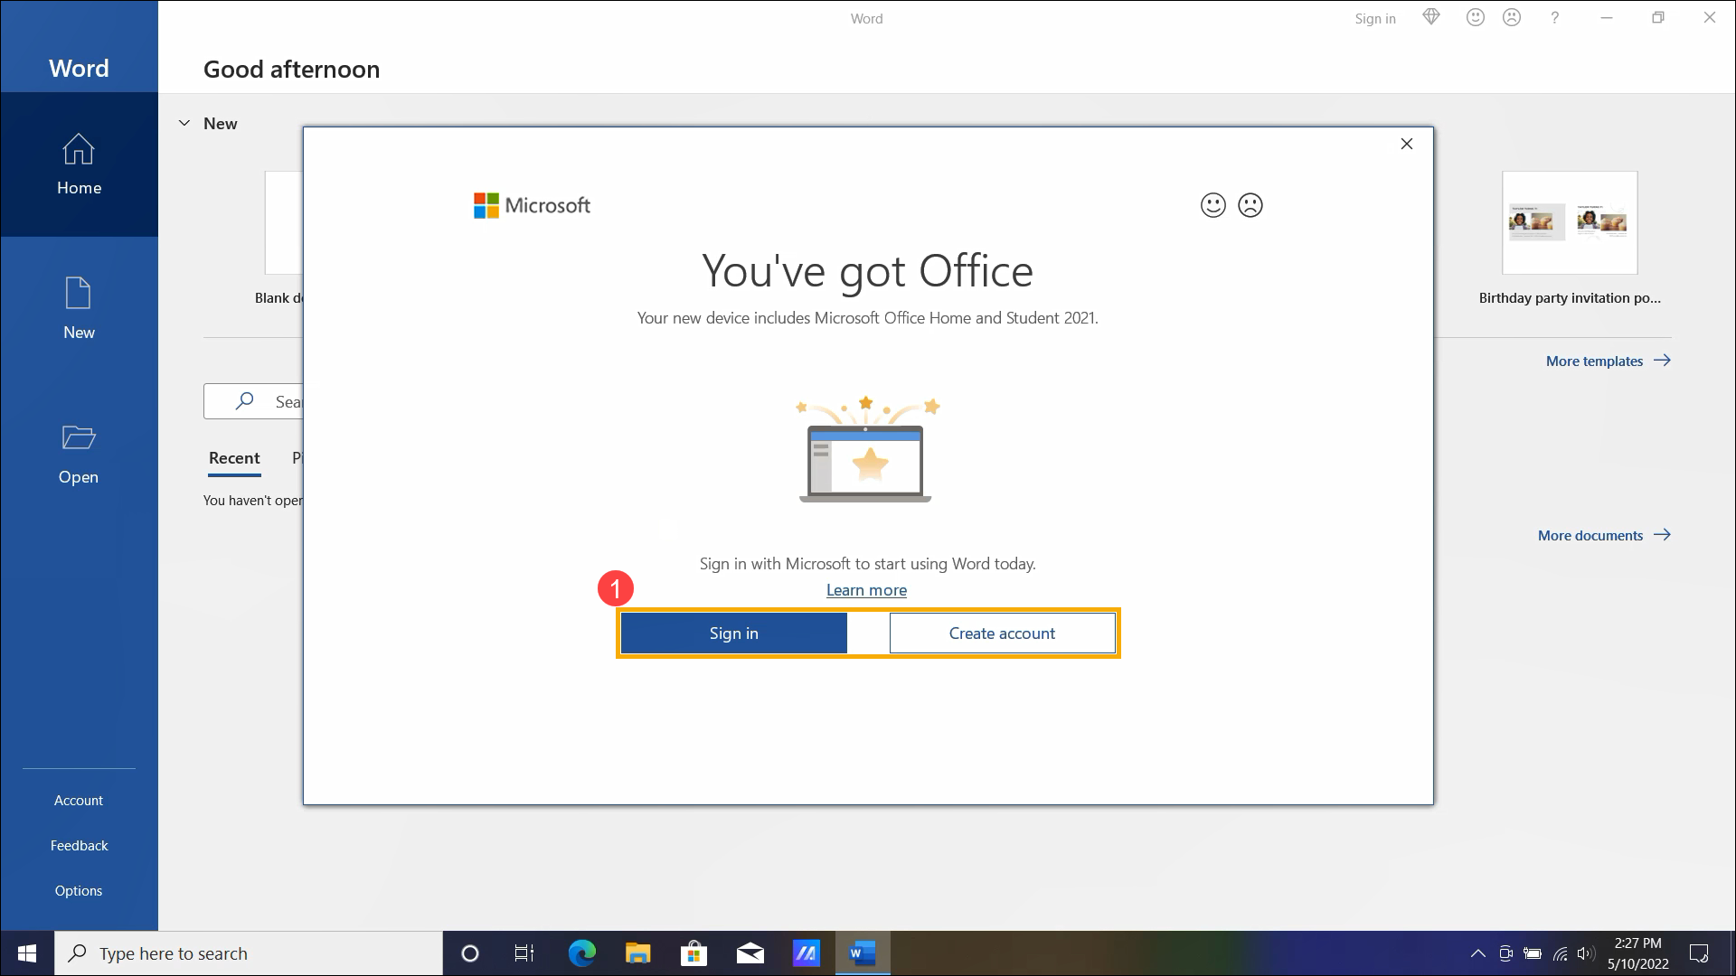The height and width of the screenshot is (976, 1736).
Task: Click the Word icon in taskbar
Action: (x=862, y=953)
